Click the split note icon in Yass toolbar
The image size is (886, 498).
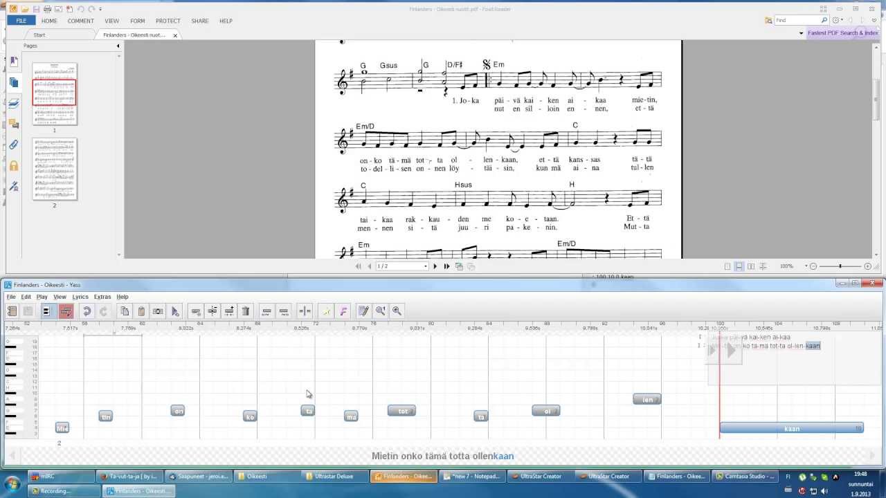213,311
